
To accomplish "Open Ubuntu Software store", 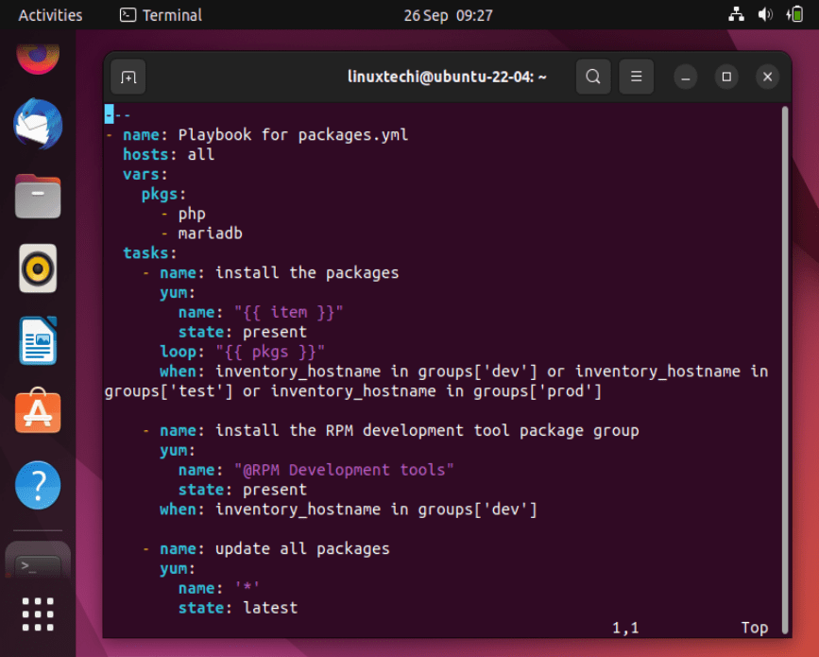I will [x=38, y=411].
